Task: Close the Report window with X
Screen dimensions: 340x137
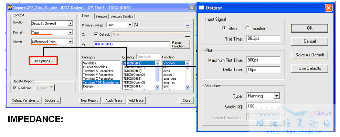Action: click(x=192, y=8)
